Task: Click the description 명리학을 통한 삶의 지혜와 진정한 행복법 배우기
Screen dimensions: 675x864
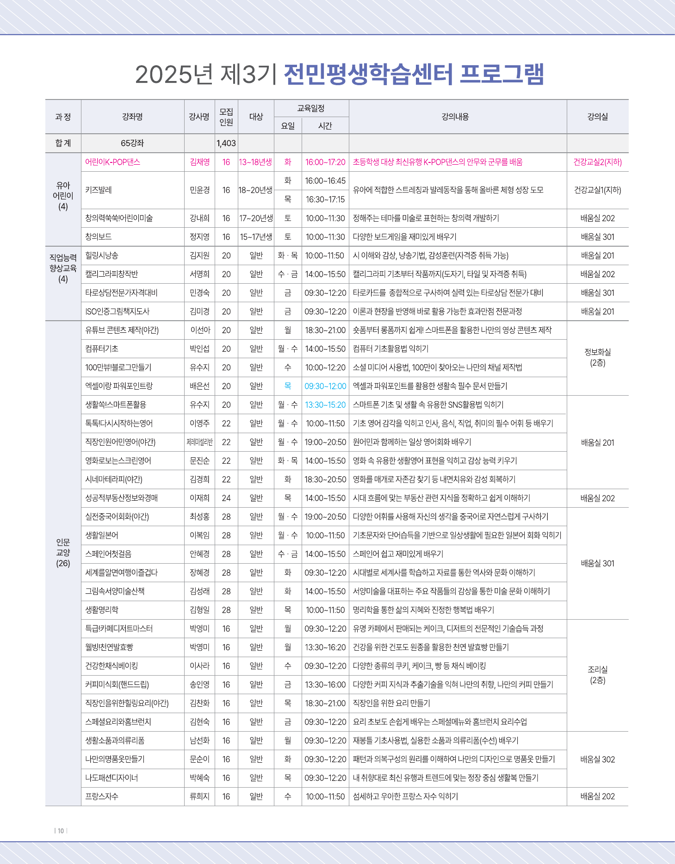Action: click(x=423, y=610)
